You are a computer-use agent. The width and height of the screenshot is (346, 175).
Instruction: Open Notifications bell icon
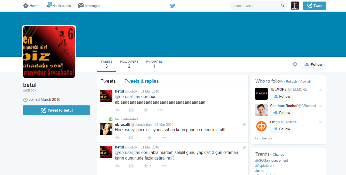point(49,6)
